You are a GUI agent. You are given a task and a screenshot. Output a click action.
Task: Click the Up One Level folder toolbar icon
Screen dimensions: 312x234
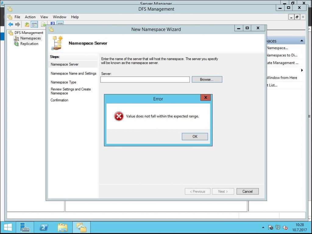coord(27,25)
